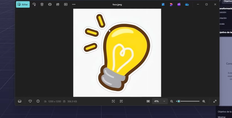
Task: Delete foco.jpeg with trash icon
Action: [42, 4]
